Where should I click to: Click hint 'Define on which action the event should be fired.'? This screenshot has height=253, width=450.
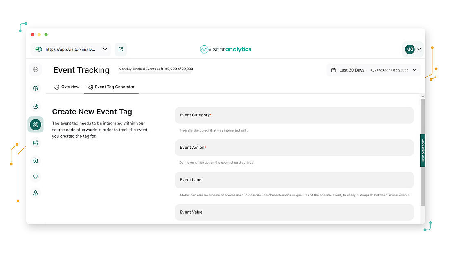click(217, 163)
